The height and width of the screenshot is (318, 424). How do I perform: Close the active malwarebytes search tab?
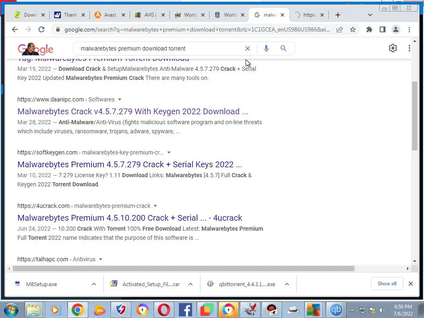[282, 15]
